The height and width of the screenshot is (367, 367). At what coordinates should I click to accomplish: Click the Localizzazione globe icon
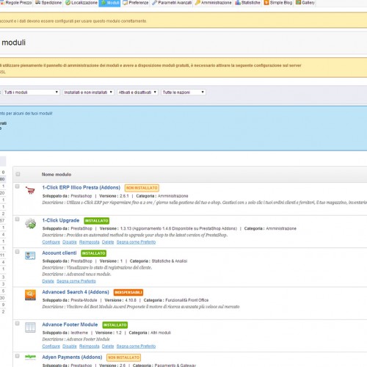(x=68, y=3)
